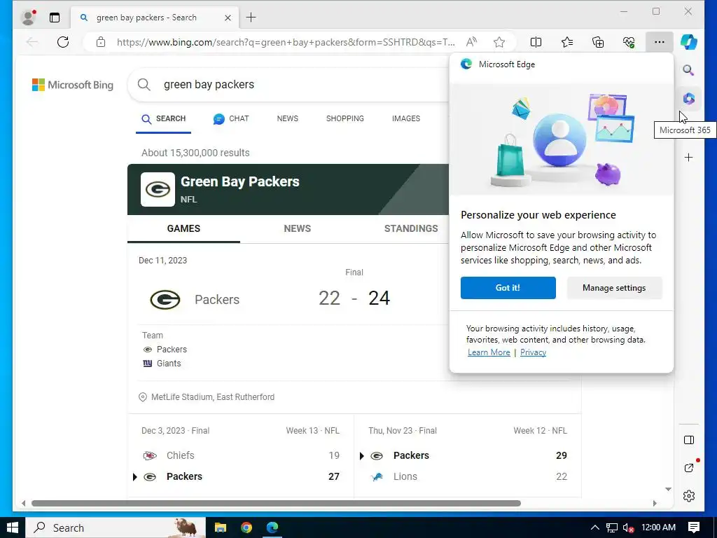Select the GAMES tab in Packers card
The height and width of the screenshot is (538, 717).
tap(184, 229)
